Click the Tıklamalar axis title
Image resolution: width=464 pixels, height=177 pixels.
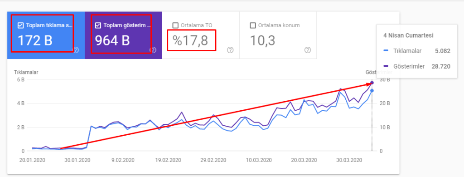coord(26,72)
